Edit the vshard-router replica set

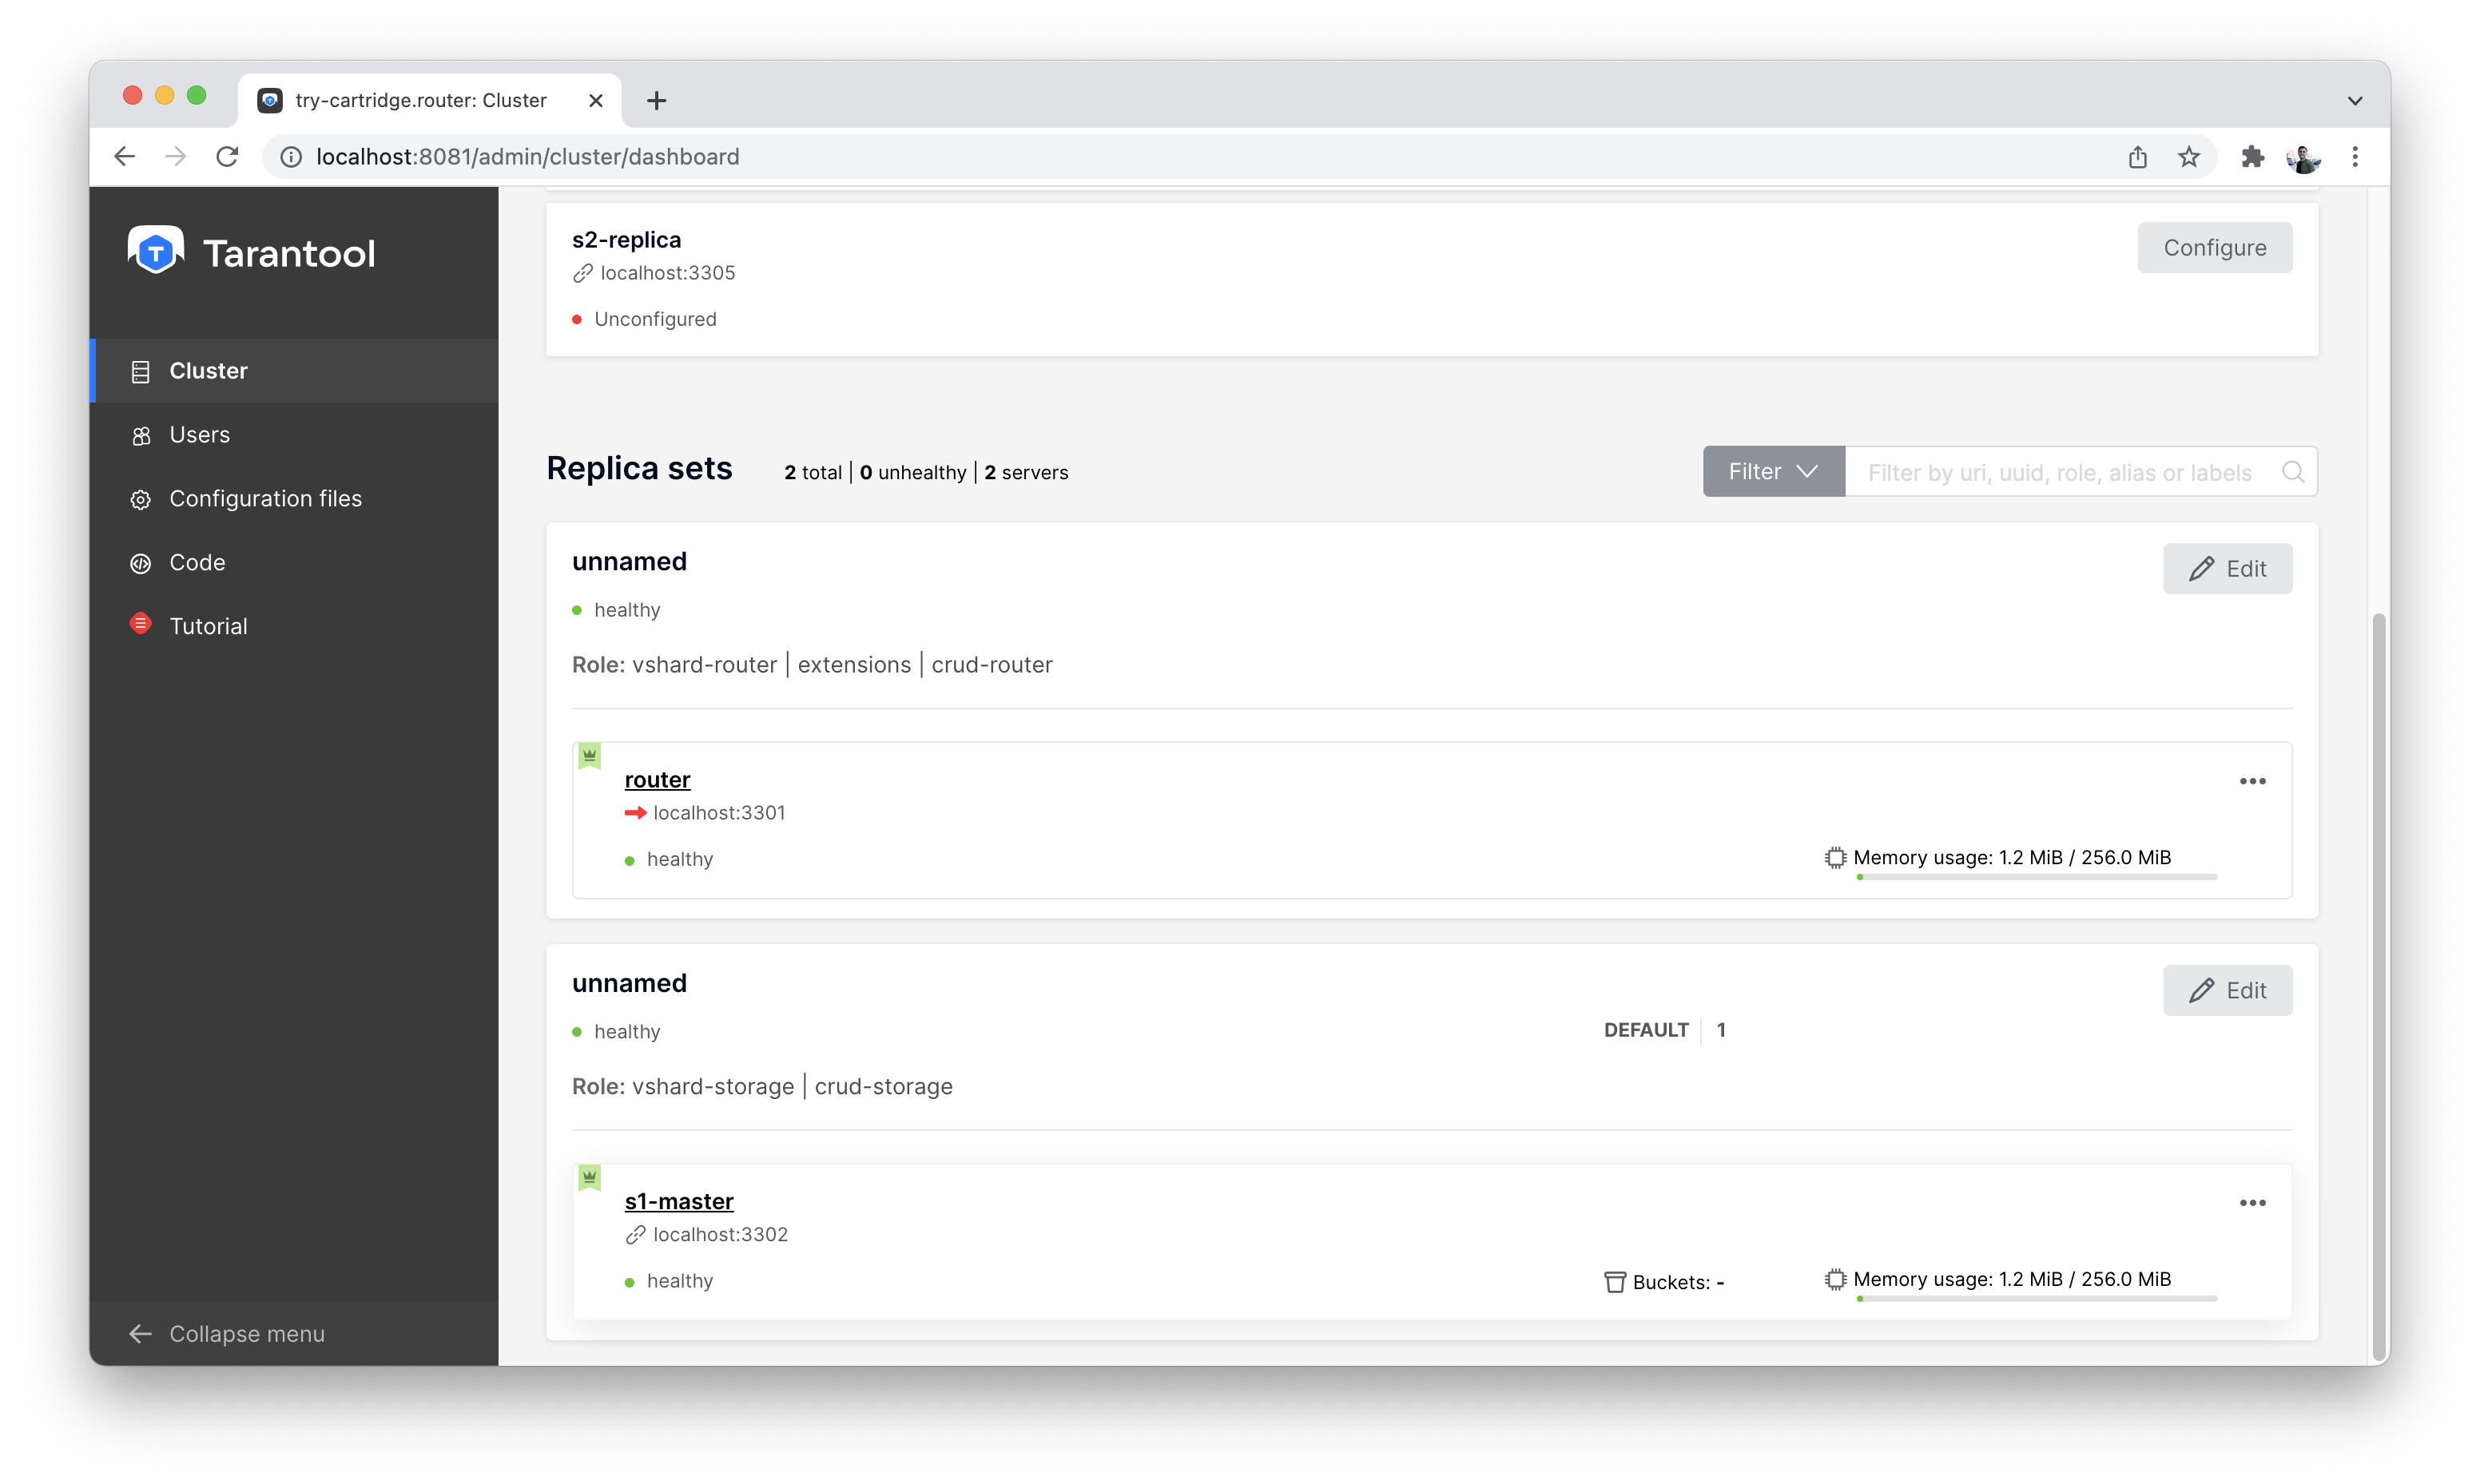point(2227,569)
